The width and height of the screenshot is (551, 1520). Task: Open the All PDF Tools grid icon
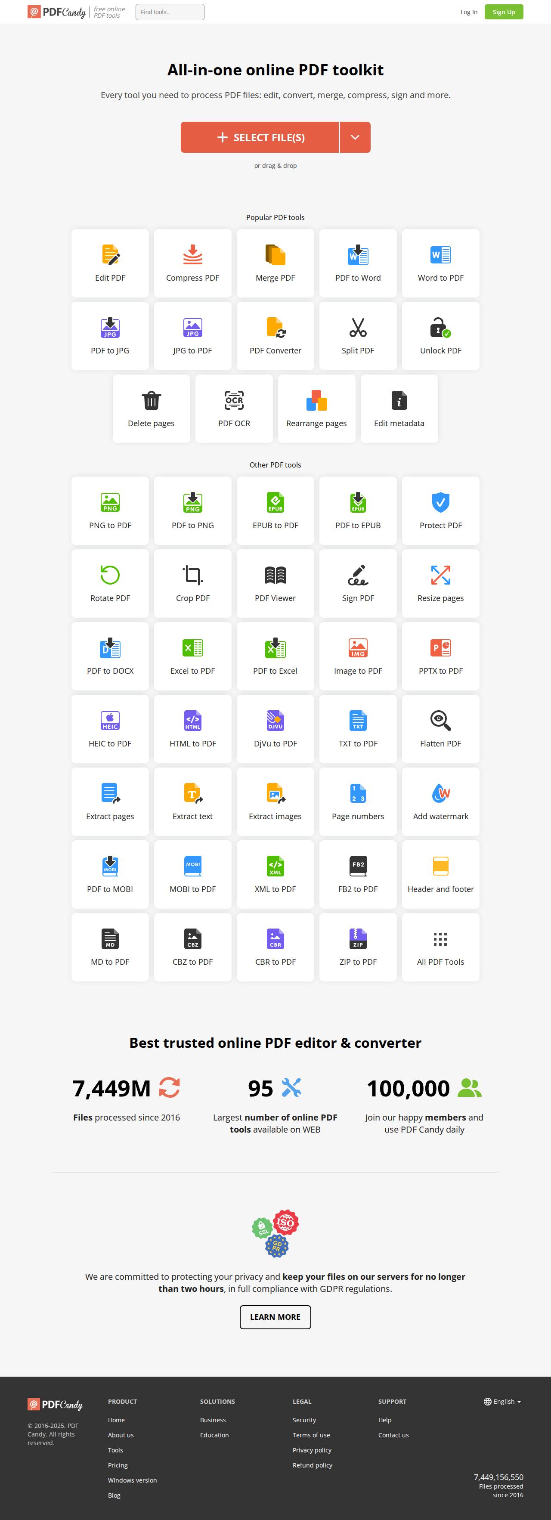tap(440, 939)
